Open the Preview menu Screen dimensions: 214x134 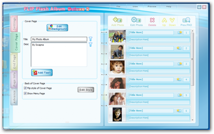click(152, 6)
